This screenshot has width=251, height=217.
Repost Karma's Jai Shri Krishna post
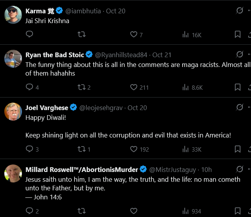pos(82,34)
